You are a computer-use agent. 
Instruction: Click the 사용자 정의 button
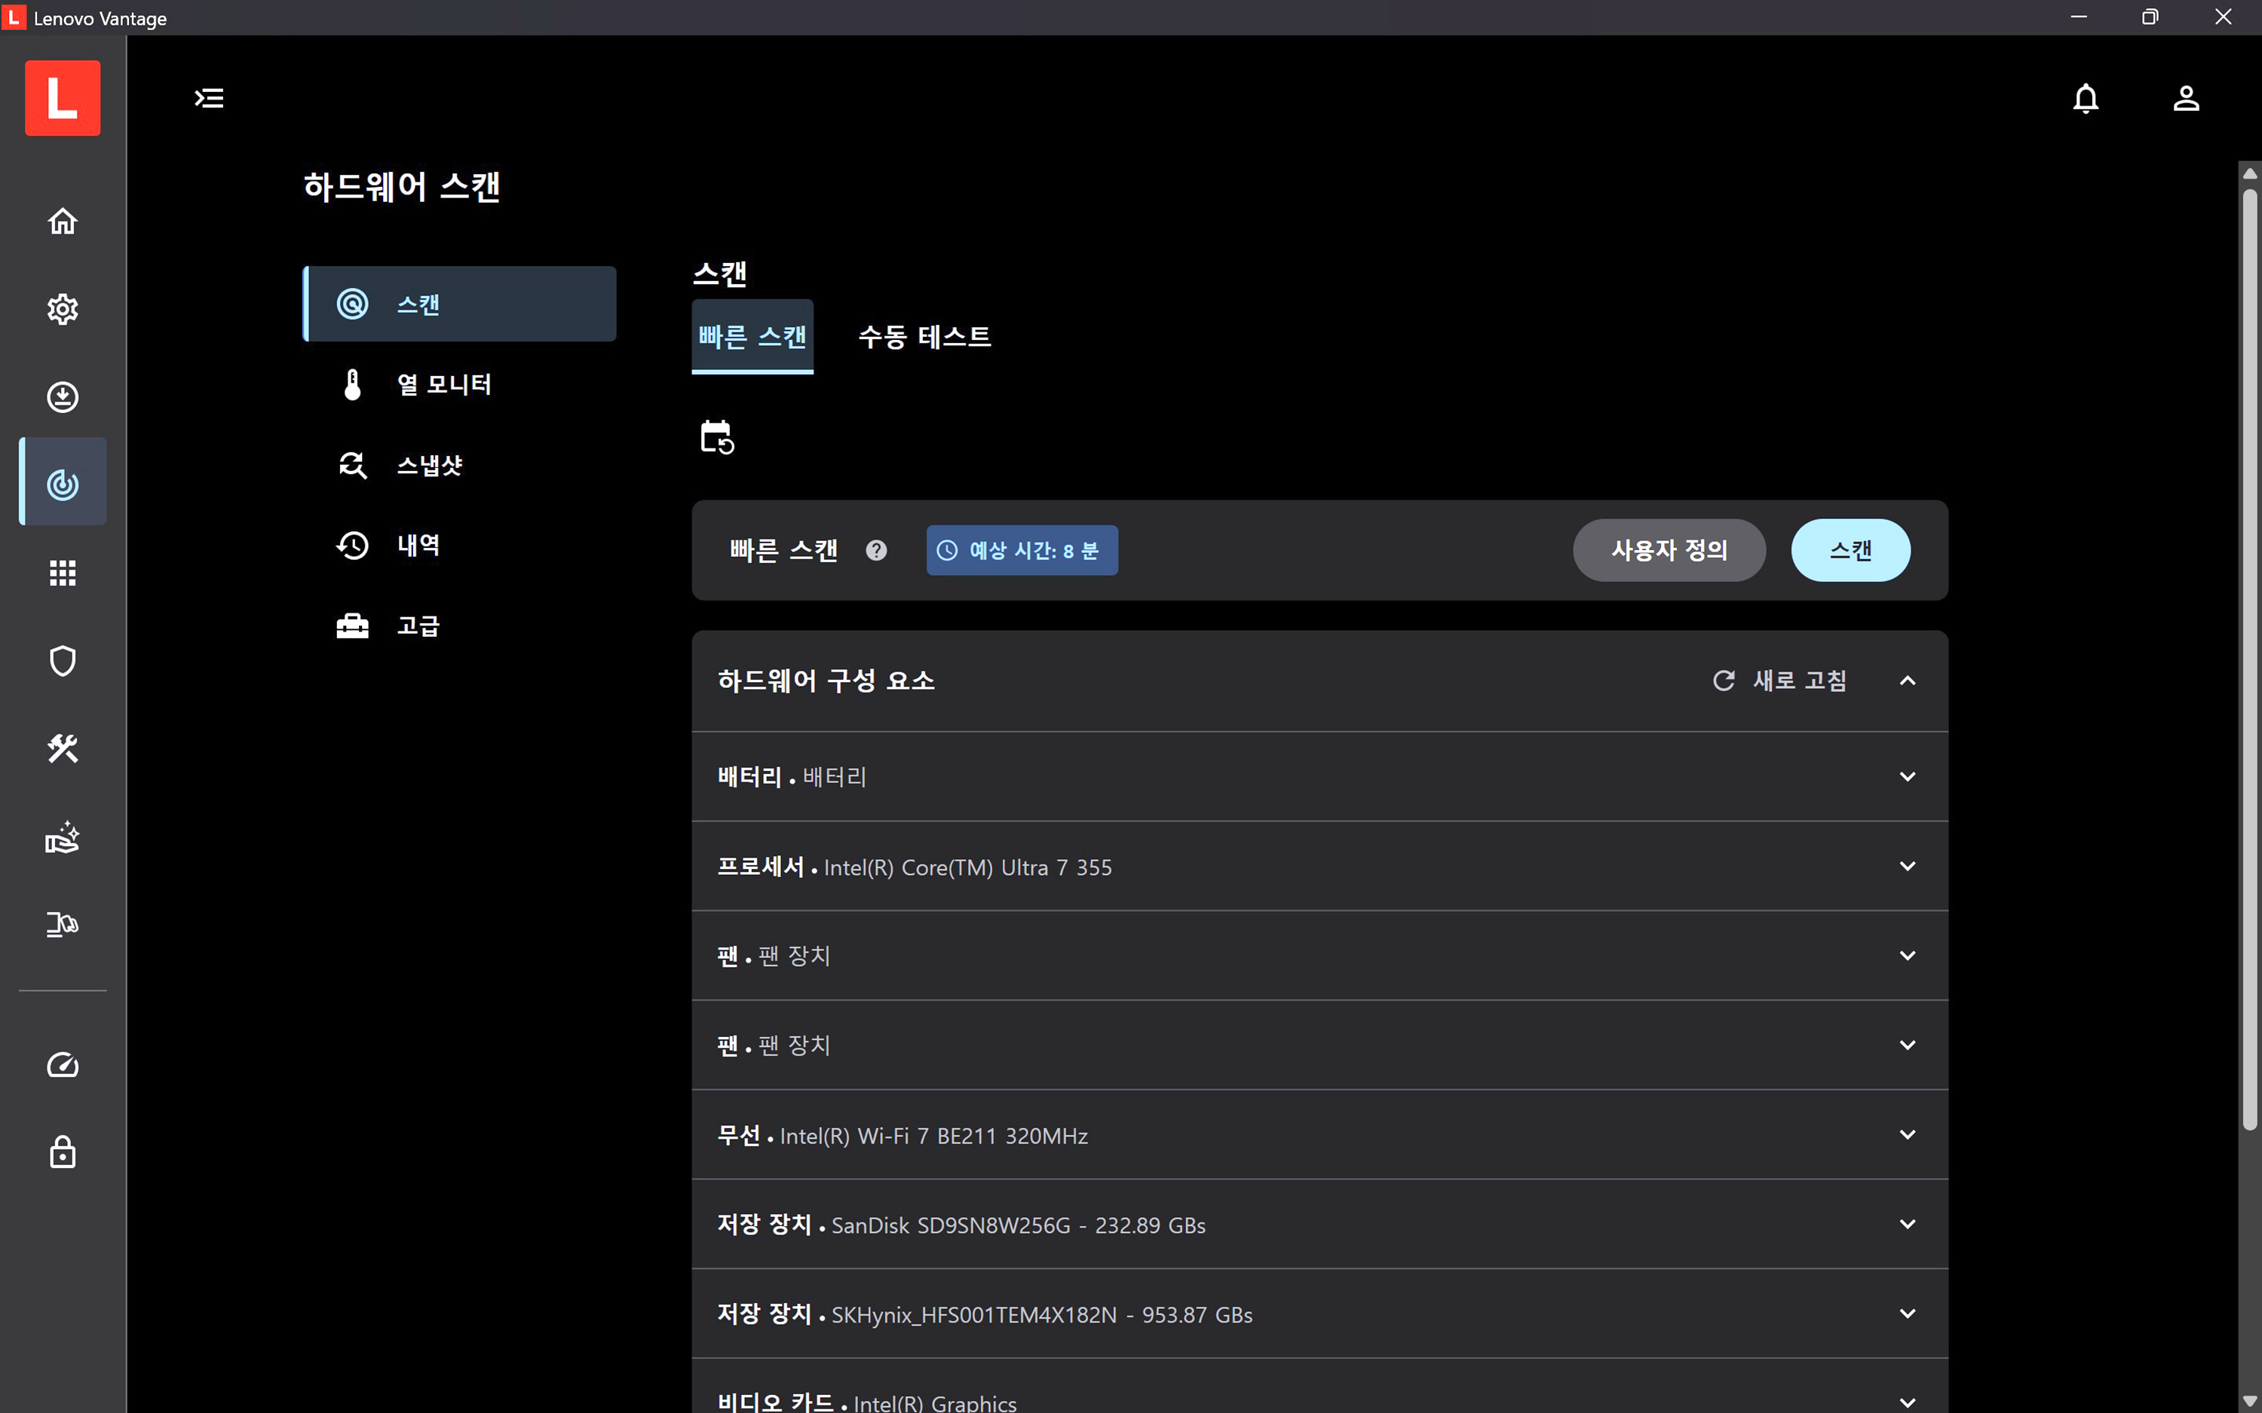coord(1669,550)
